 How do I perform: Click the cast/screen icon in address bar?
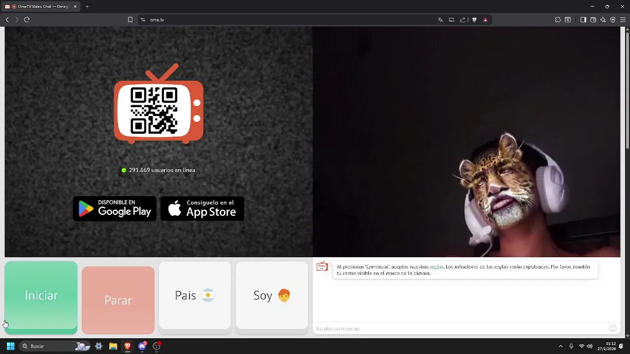click(451, 20)
